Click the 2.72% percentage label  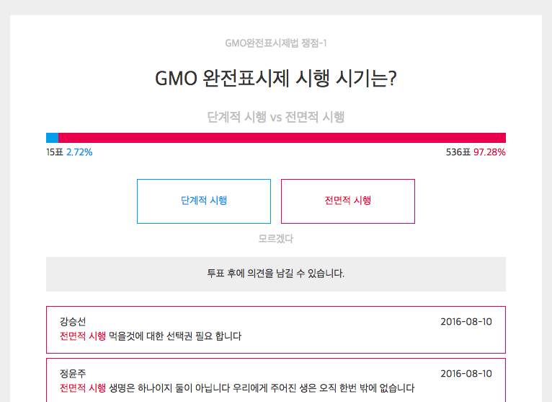tap(79, 152)
